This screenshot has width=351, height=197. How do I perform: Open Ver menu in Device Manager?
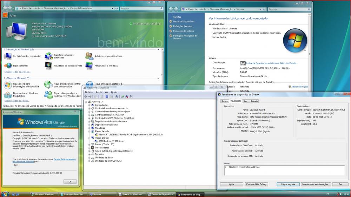tap(106, 92)
